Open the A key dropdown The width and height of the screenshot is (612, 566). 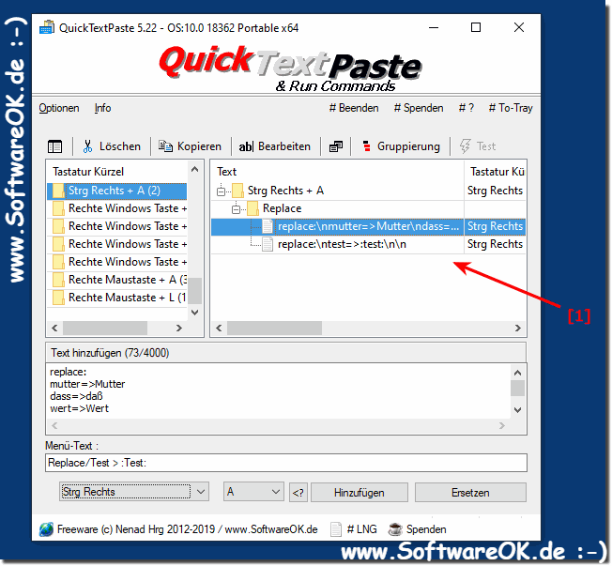pyautogui.click(x=253, y=492)
